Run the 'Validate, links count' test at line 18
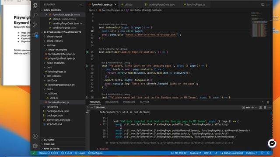 (87, 66)
